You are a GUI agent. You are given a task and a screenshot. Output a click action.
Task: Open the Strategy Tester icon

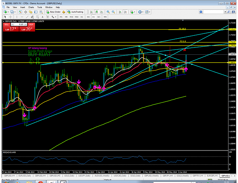(x=41, y=12)
